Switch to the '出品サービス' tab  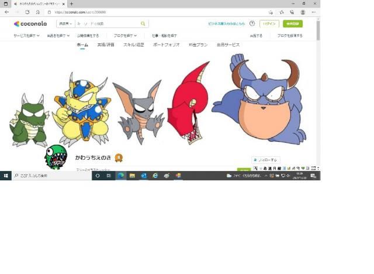(228, 44)
